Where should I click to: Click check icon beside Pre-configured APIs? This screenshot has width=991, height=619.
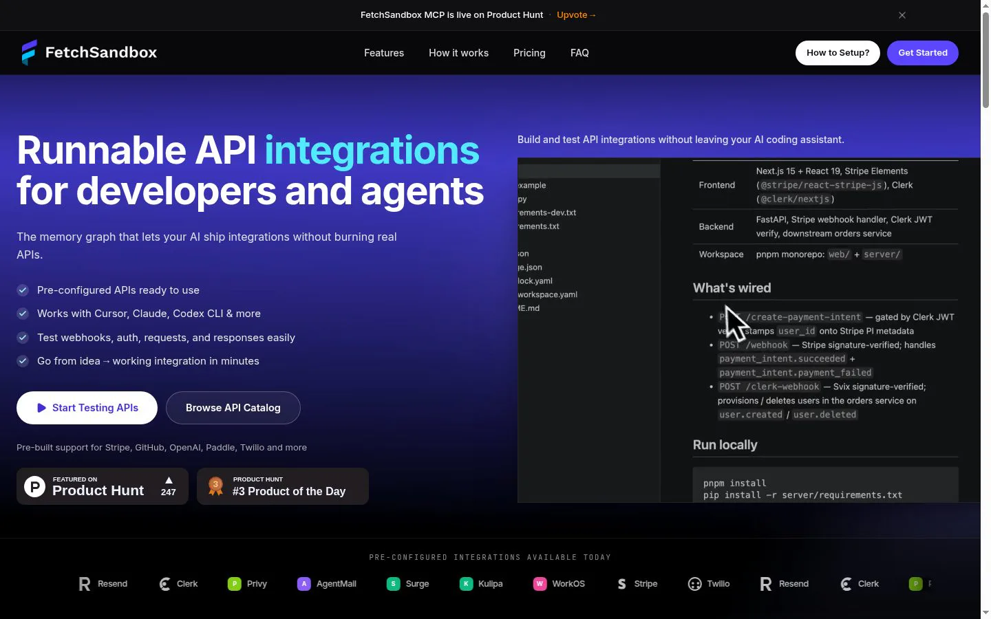click(23, 290)
